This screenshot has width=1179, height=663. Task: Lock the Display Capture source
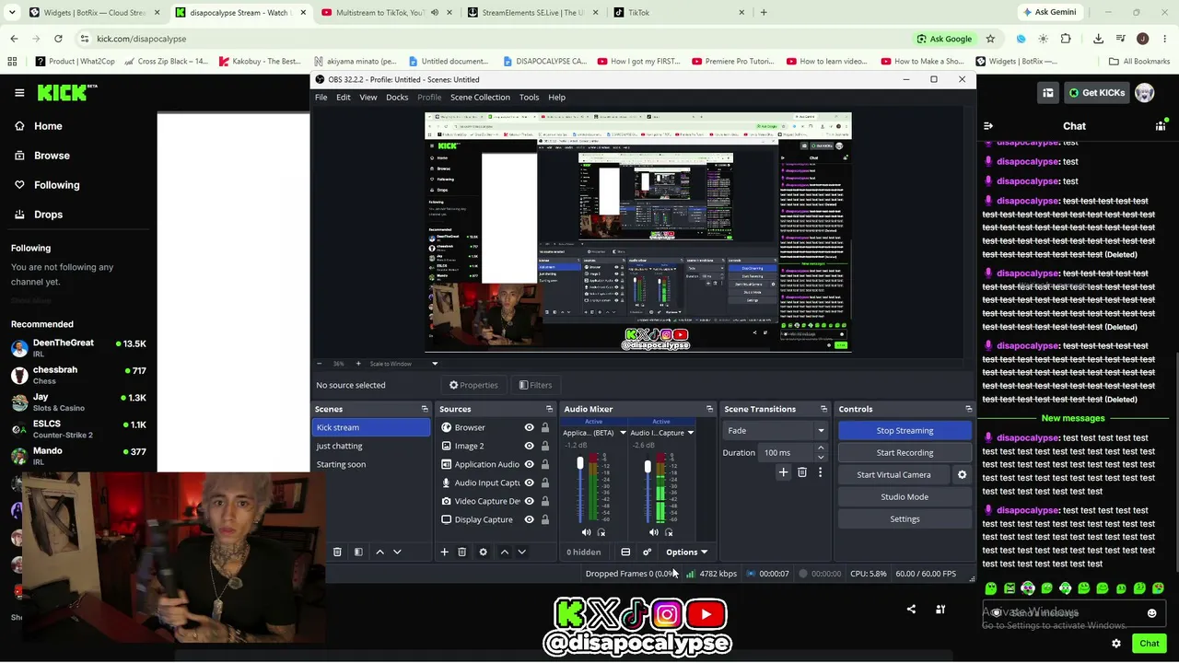point(545,519)
